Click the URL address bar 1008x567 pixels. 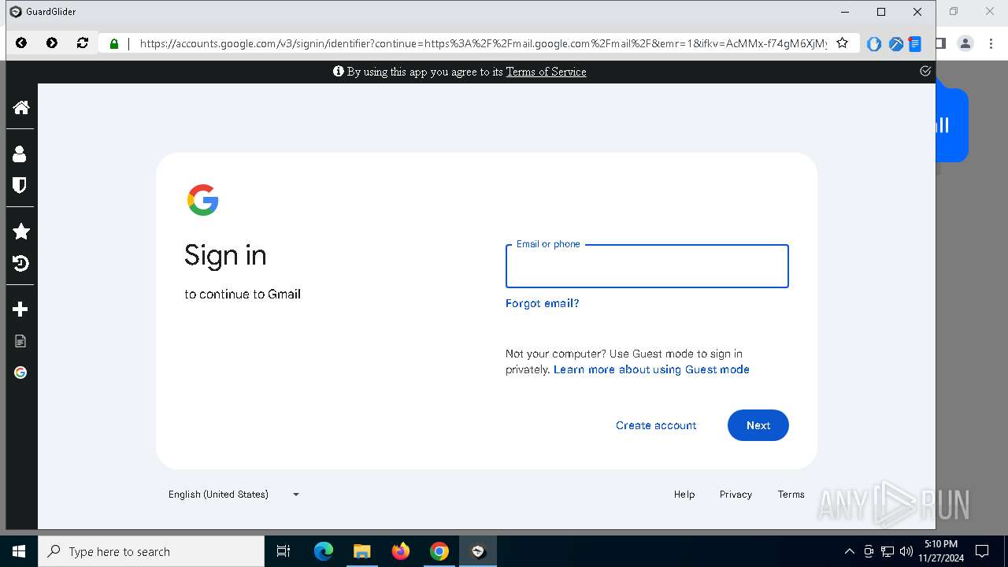pyautogui.click(x=483, y=43)
